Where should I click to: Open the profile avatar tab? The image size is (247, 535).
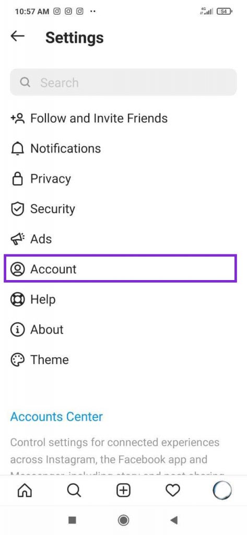click(222, 491)
